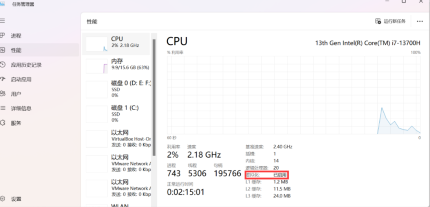Click the 性能 (Performance) sidebar icon
This screenshot has width=430, height=207.
(3, 50)
